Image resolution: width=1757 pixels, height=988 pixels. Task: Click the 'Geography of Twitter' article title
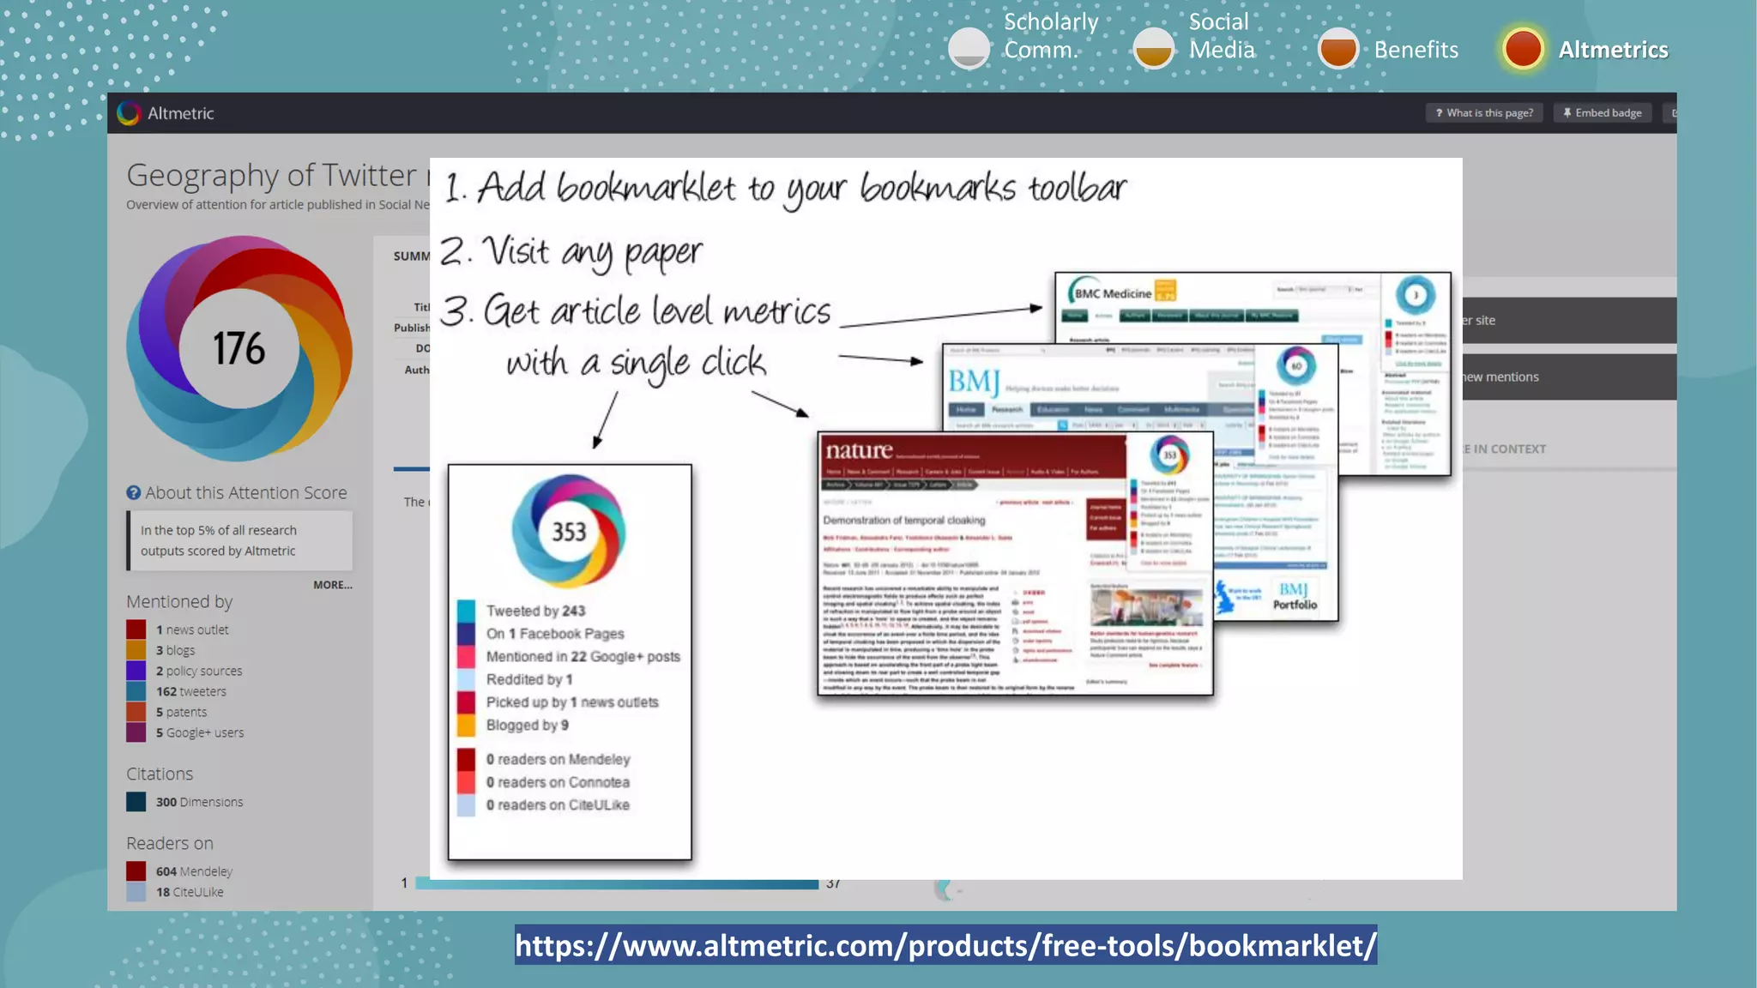(x=278, y=175)
